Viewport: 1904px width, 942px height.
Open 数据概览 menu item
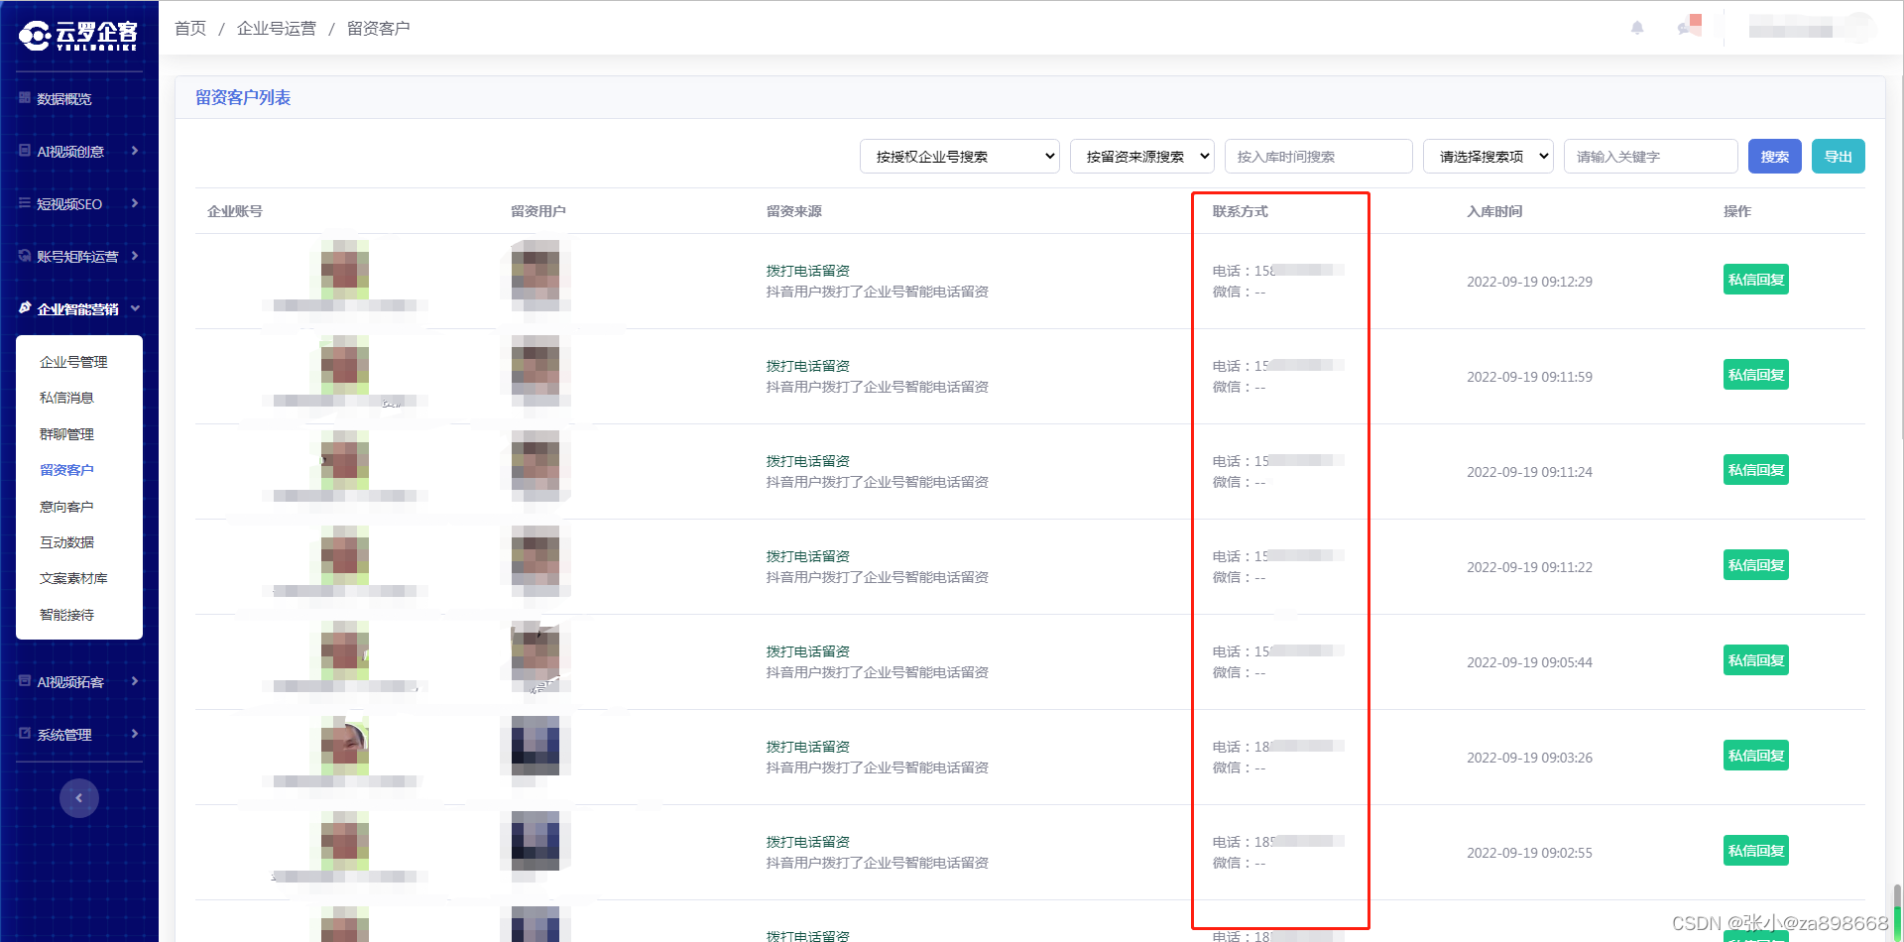click(x=64, y=98)
